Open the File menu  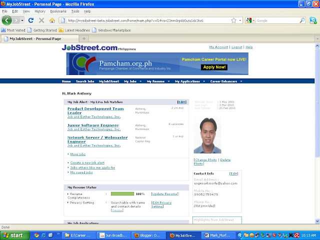pos(4,11)
